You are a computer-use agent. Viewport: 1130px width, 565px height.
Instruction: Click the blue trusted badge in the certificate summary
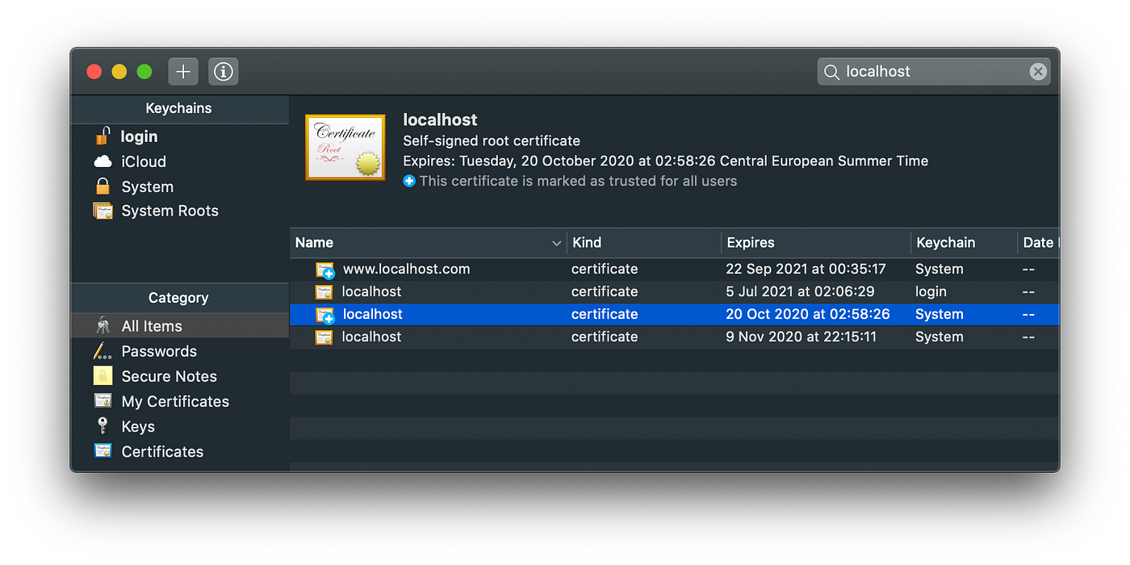[408, 181]
